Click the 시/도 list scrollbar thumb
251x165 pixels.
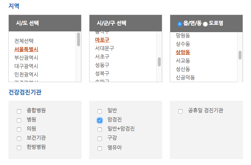(79, 39)
